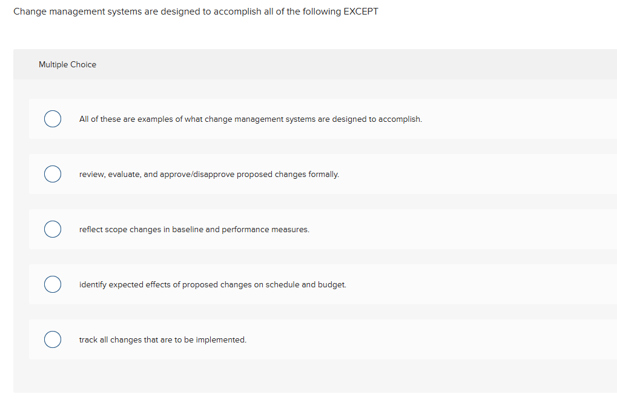Image resolution: width=617 pixels, height=414 pixels.
Task: Select the second radio button
Action: (53, 174)
